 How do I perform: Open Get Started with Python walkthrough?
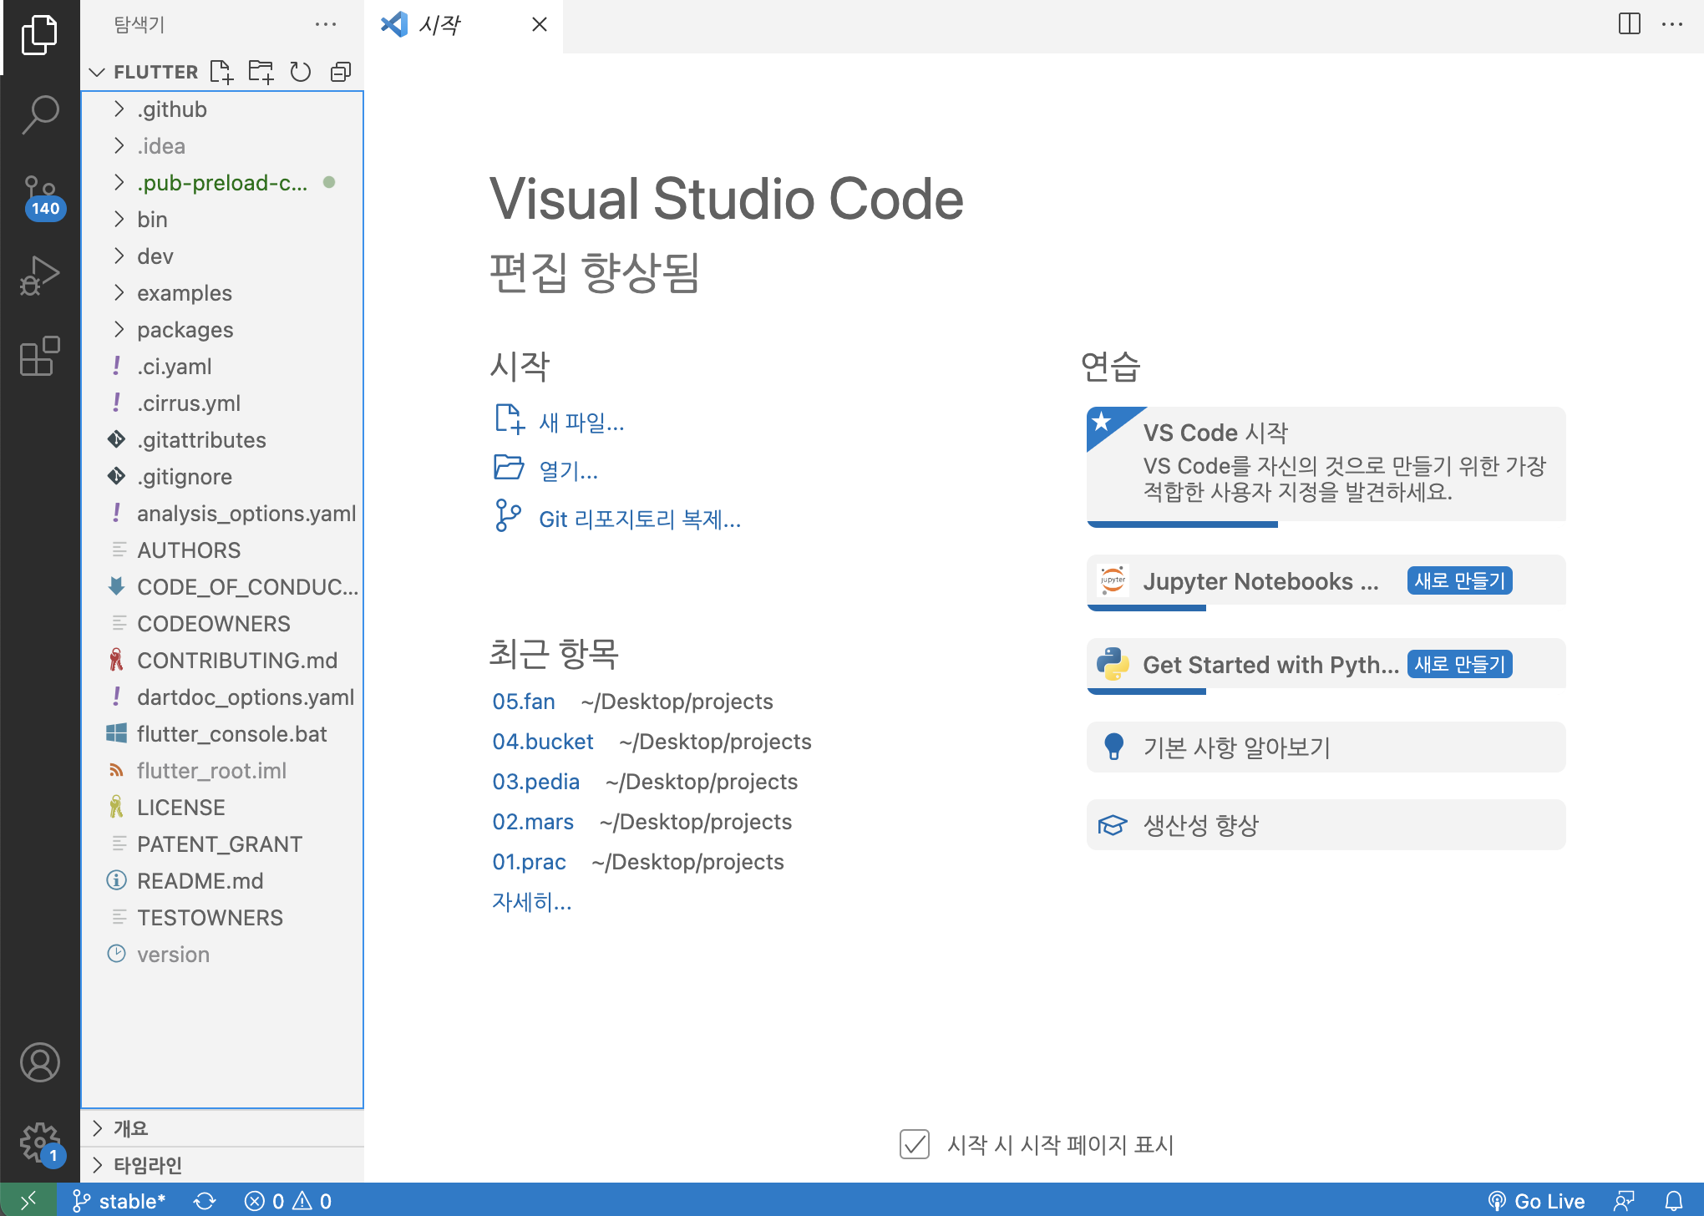[1326, 666]
